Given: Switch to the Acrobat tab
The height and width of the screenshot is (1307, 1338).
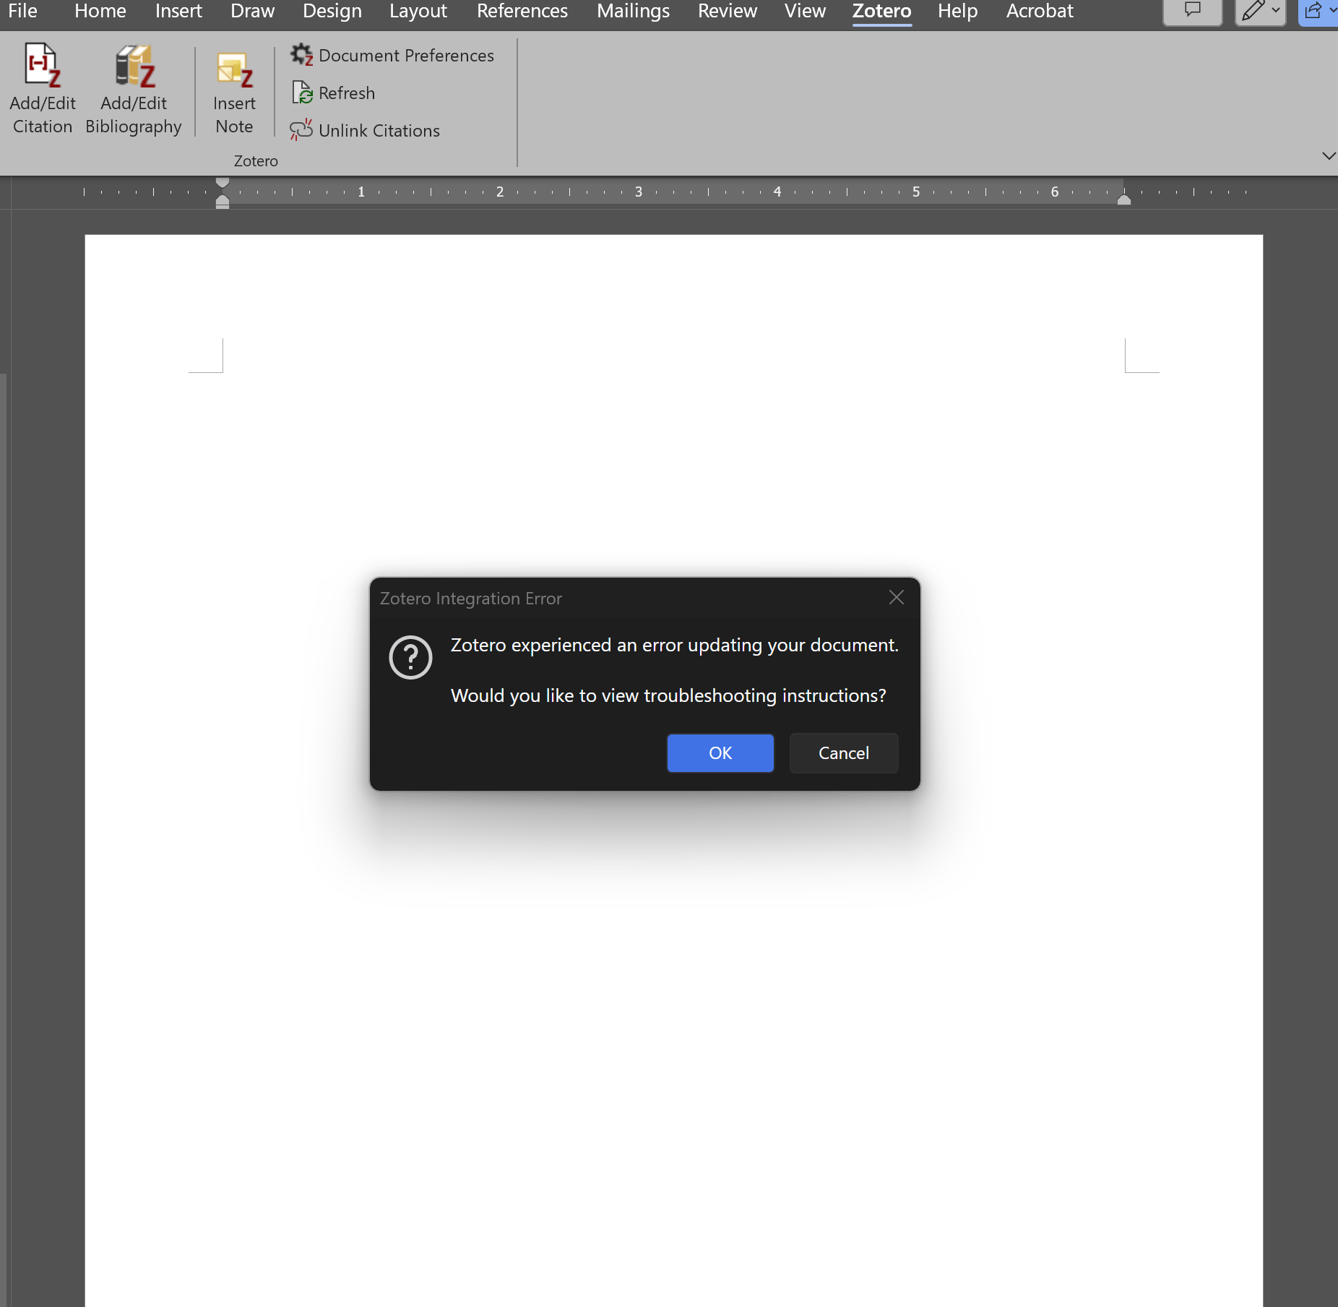Looking at the screenshot, I should pyautogui.click(x=1040, y=11).
